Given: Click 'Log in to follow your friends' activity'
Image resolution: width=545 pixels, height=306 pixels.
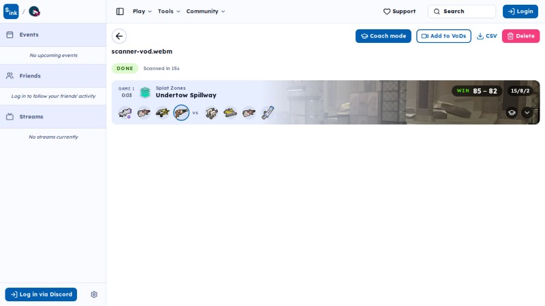Looking at the screenshot, I should tap(54, 96).
